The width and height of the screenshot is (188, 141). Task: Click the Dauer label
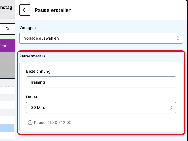(x=32, y=97)
